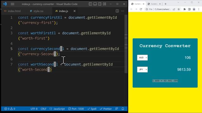202x113 pixels.
Task: Open errors and warnings in status bar
Action: click(x=10, y=109)
